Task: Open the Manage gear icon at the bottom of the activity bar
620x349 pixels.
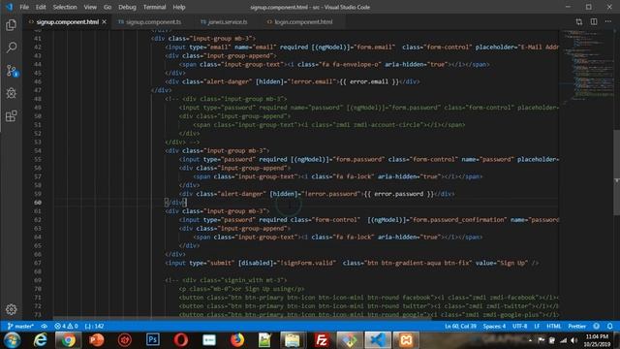Action: click(x=11, y=309)
